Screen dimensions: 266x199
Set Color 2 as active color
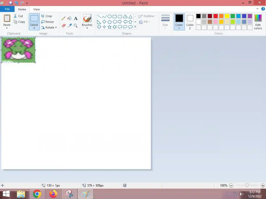pyautogui.click(x=190, y=22)
